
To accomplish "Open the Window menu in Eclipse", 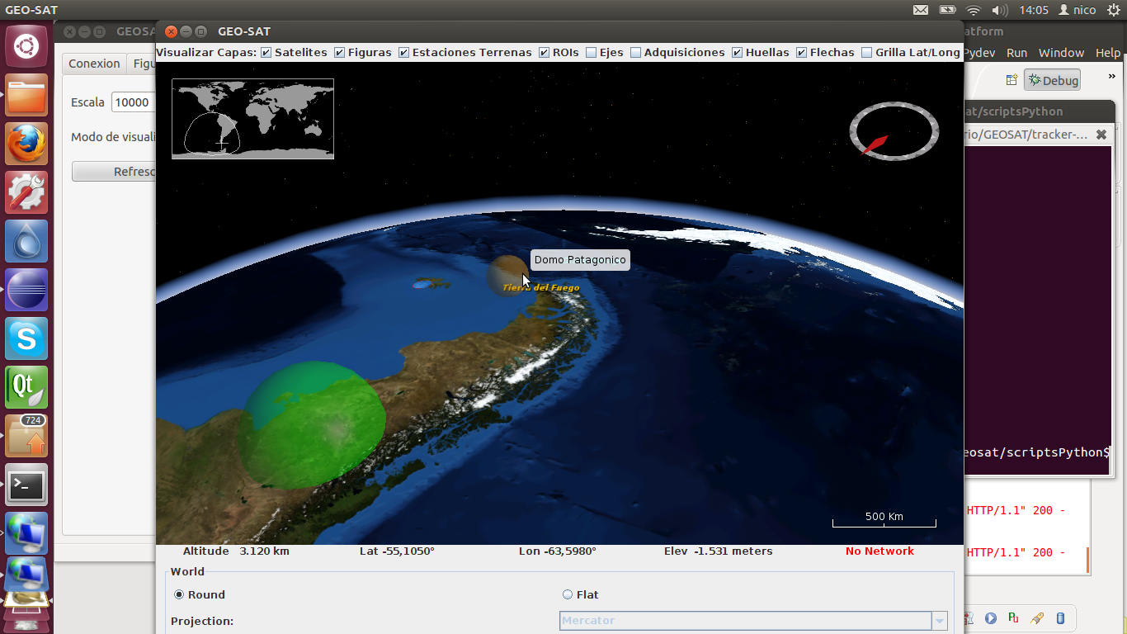I will tap(1061, 53).
